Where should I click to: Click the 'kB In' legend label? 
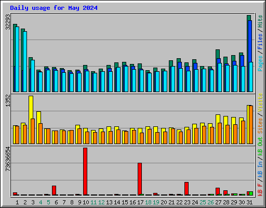click(x=260, y=169)
